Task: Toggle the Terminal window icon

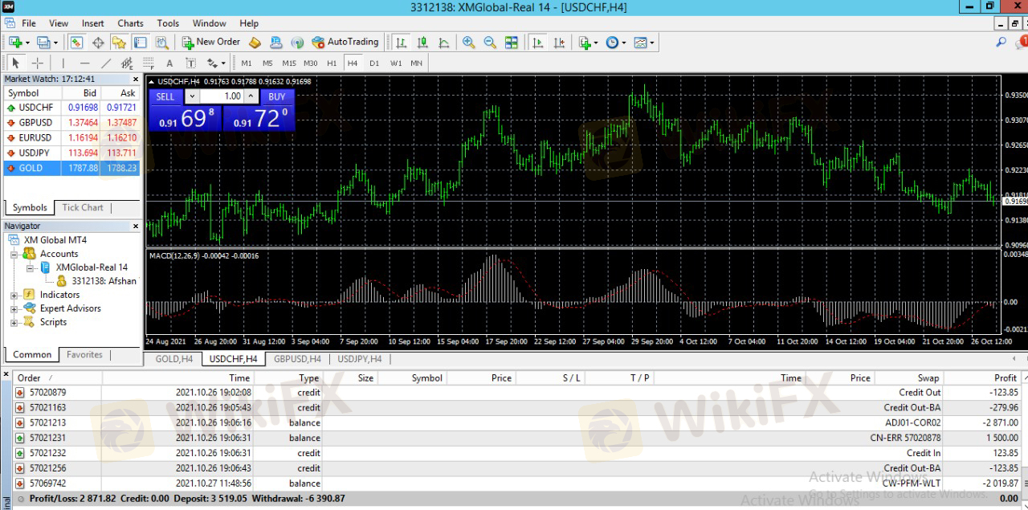Action: pos(140,42)
